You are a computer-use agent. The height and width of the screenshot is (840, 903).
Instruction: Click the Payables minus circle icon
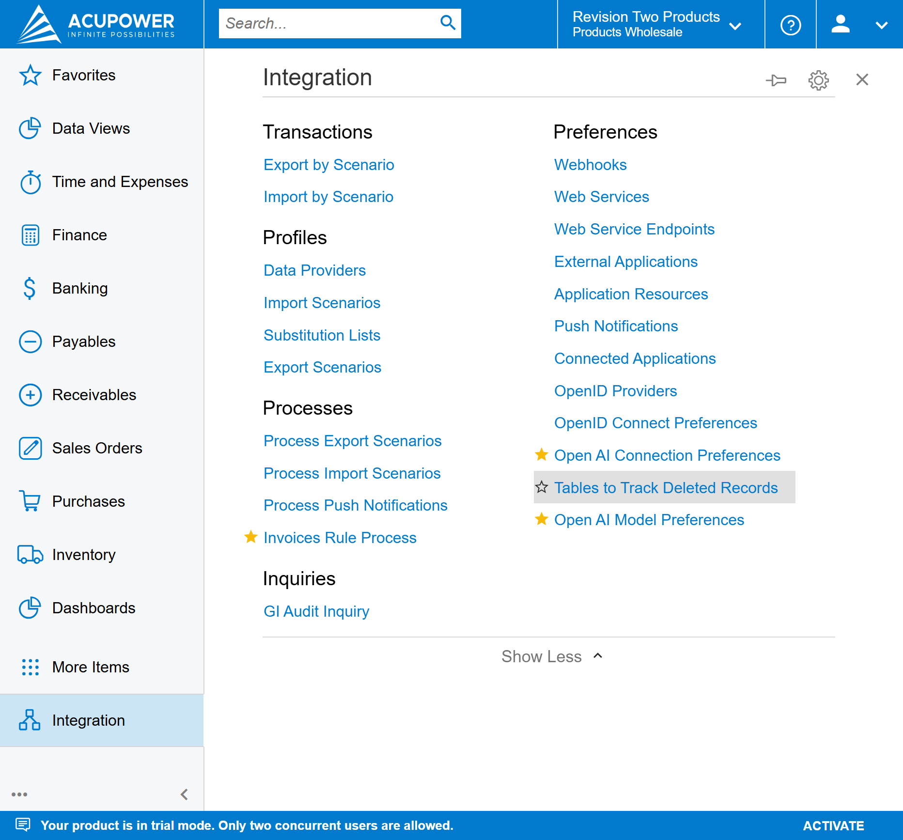[x=31, y=342]
